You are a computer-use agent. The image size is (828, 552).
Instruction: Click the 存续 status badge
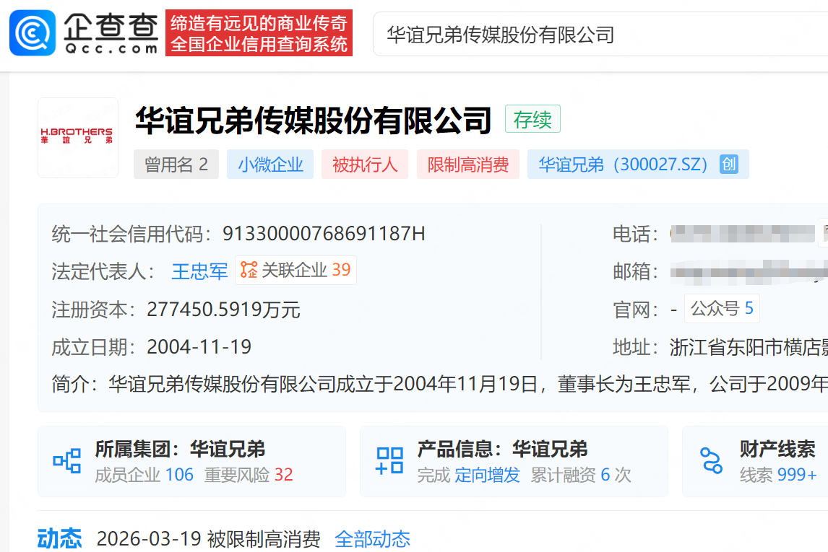click(x=532, y=119)
